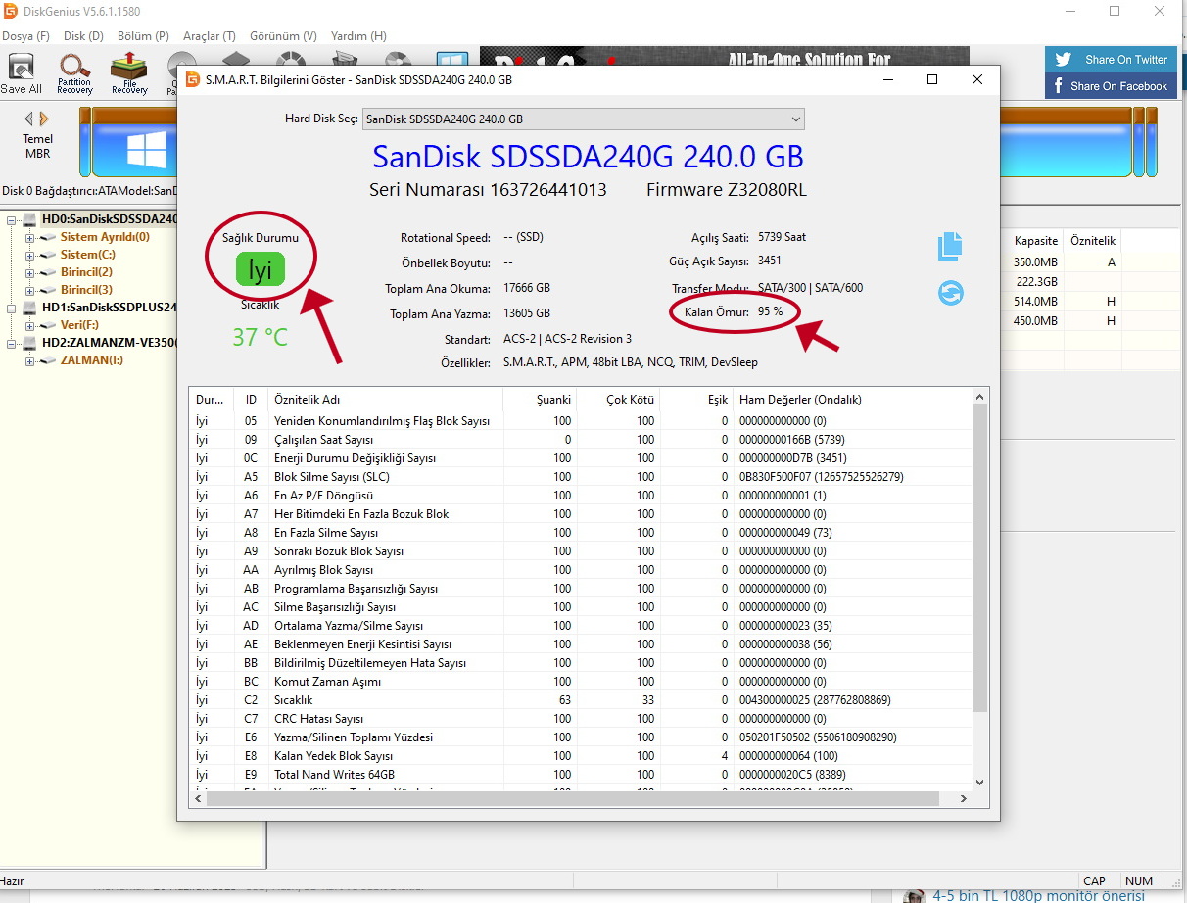The image size is (1187, 903).
Task: Click the HD2 ZALMAN disk icon
Action: click(30, 343)
